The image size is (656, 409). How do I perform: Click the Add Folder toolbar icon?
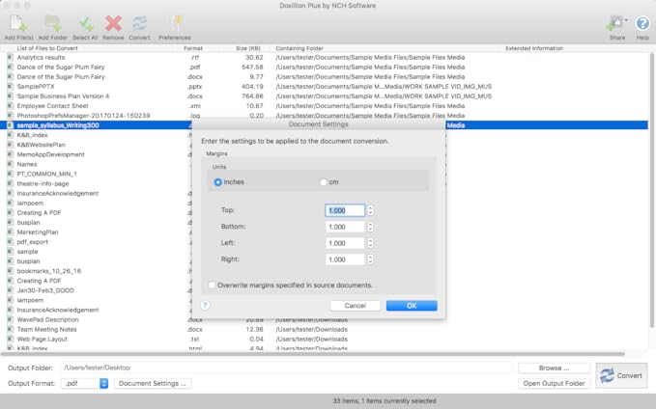click(x=52, y=26)
